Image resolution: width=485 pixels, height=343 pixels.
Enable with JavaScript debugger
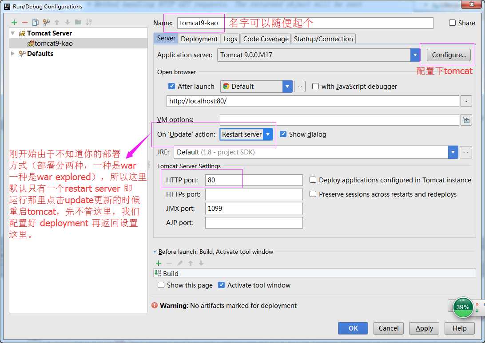[315, 86]
